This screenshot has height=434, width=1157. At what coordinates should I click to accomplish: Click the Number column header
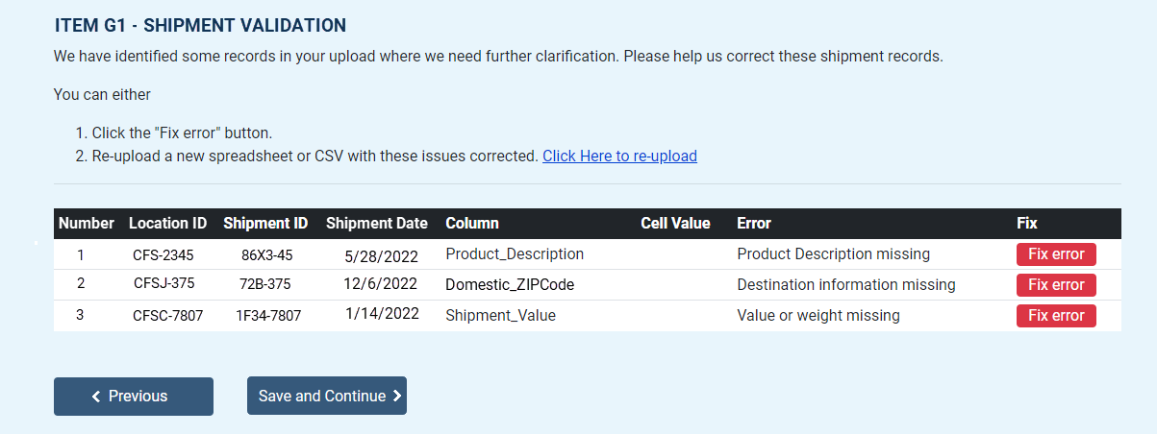pyautogui.click(x=87, y=224)
